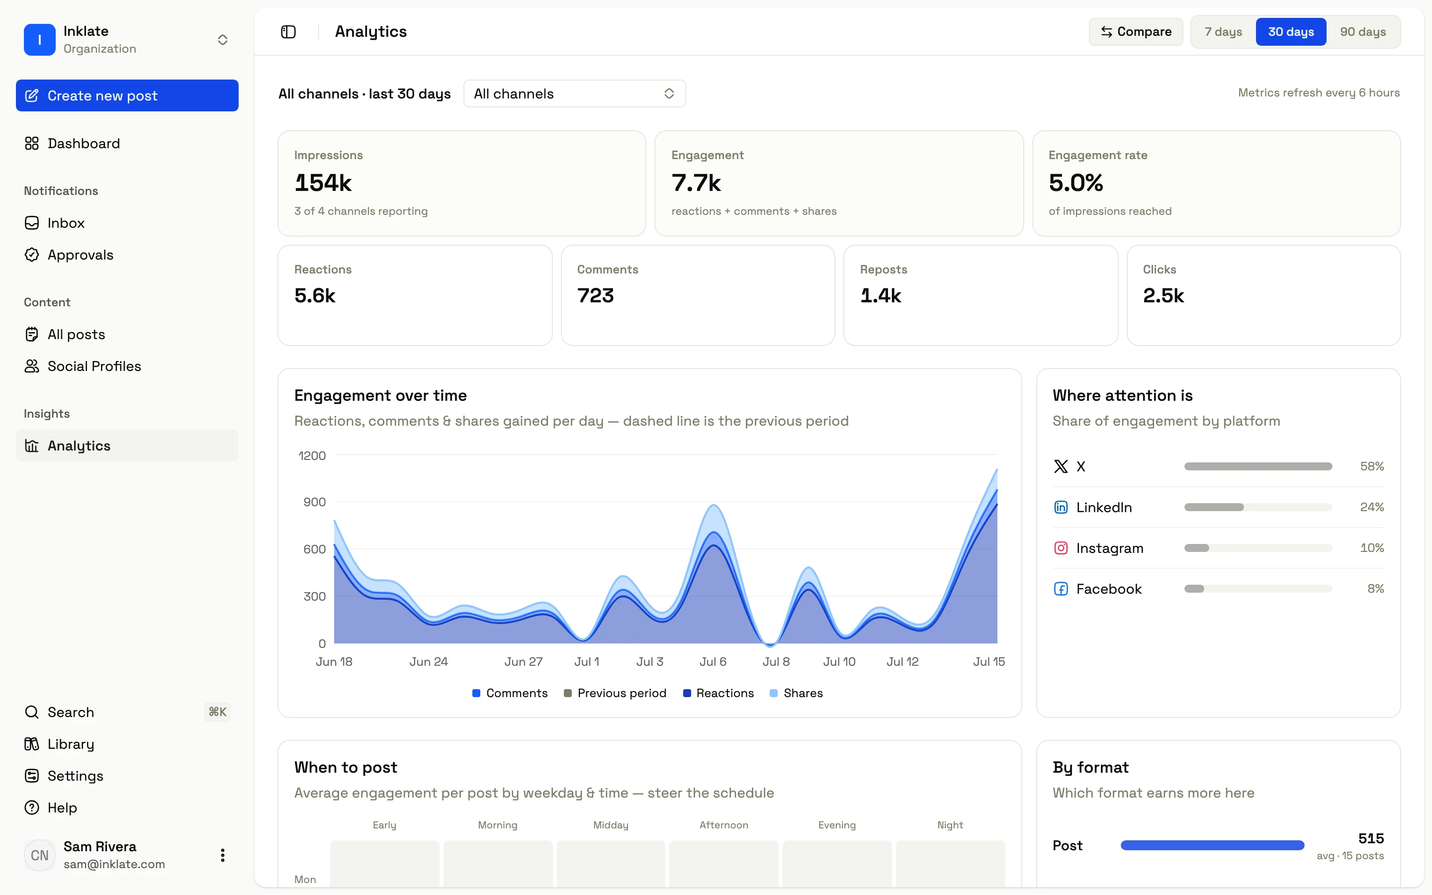Open Help

click(127, 808)
